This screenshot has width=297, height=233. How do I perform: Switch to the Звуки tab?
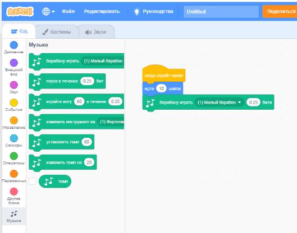(x=96, y=32)
